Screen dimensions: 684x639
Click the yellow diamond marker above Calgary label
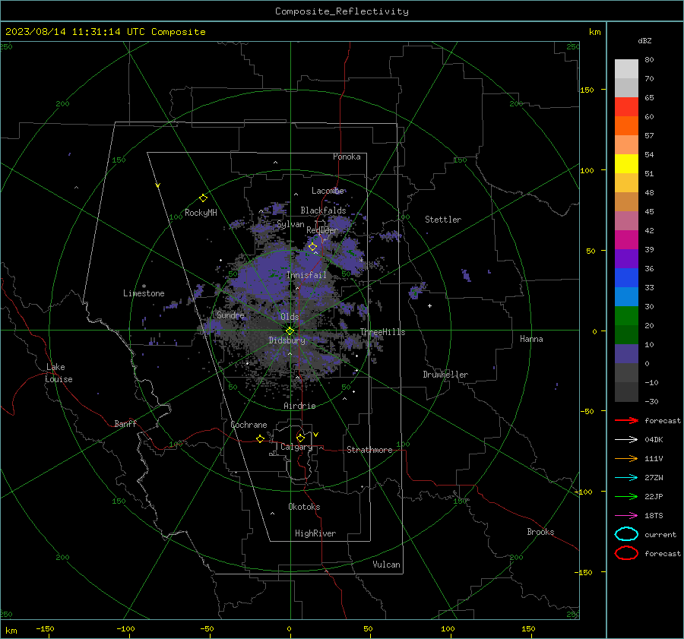[300, 438]
